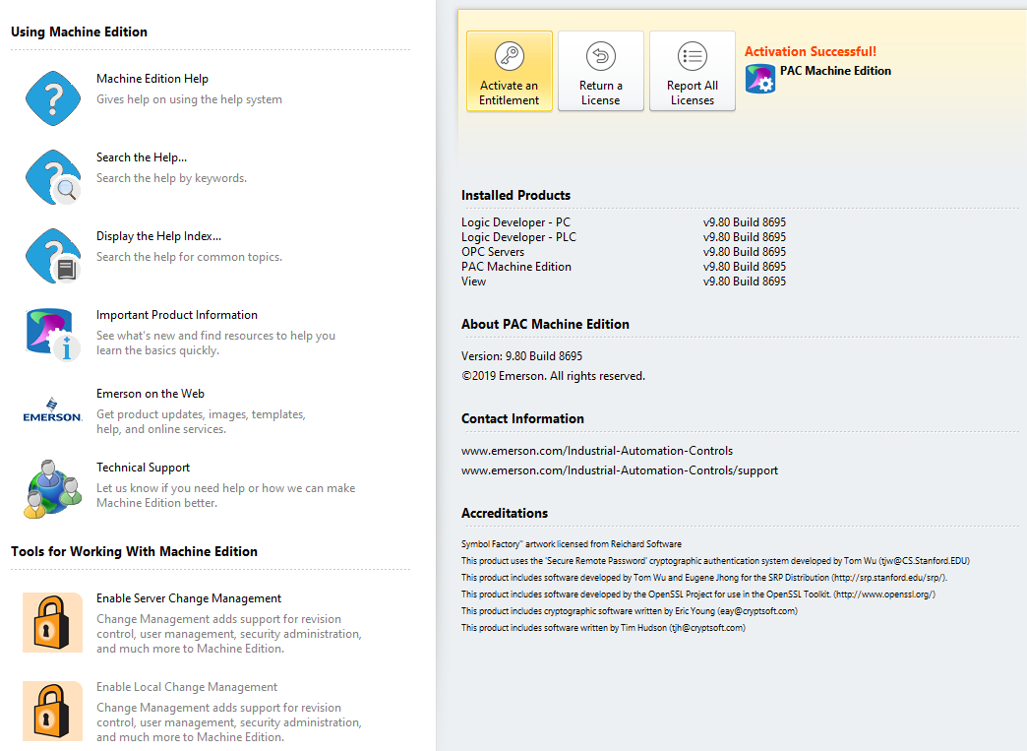Click the Search the Help magnifier icon
This screenshot has width=1027, height=751.
[53, 177]
